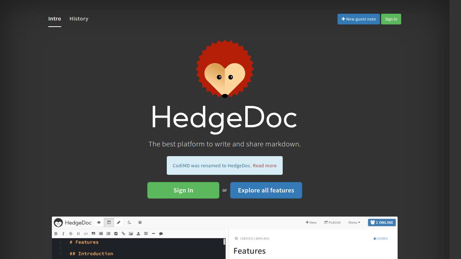Select the Intro tab

[x=54, y=19]
